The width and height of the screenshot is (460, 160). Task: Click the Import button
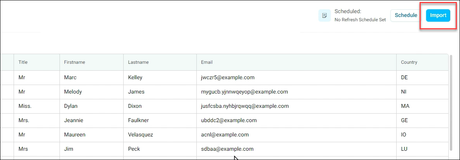coord(438,15)
